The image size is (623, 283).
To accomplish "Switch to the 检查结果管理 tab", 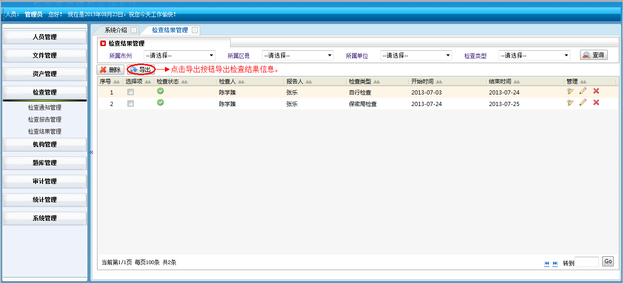I will click(x=170, y=30).
